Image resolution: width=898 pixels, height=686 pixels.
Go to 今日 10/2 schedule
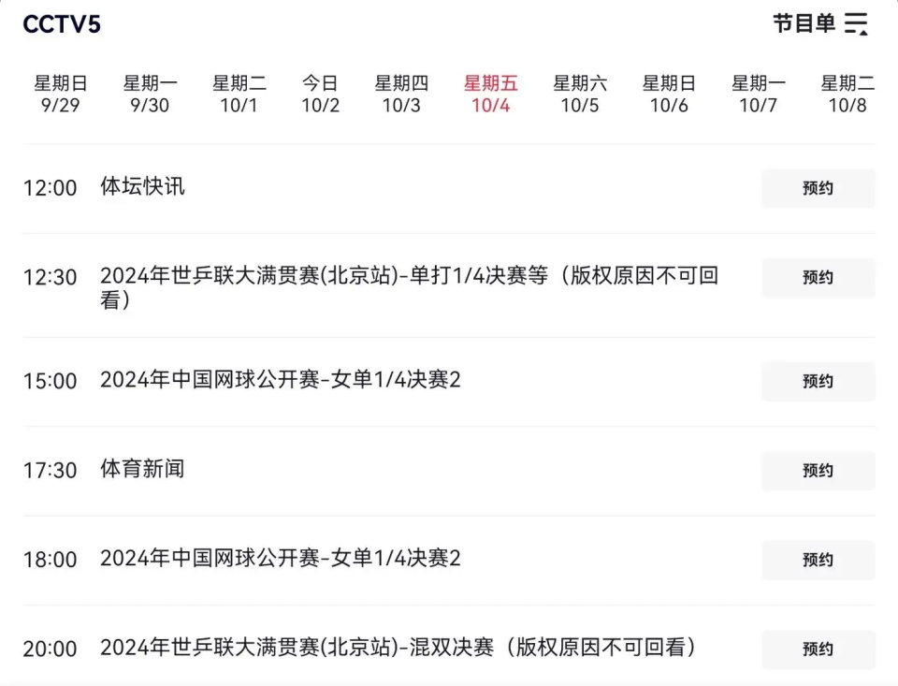tap(320, 95)
